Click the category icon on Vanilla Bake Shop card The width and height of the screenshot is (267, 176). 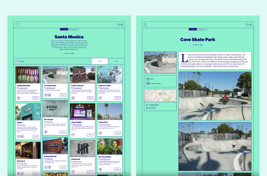click(19, 98)
